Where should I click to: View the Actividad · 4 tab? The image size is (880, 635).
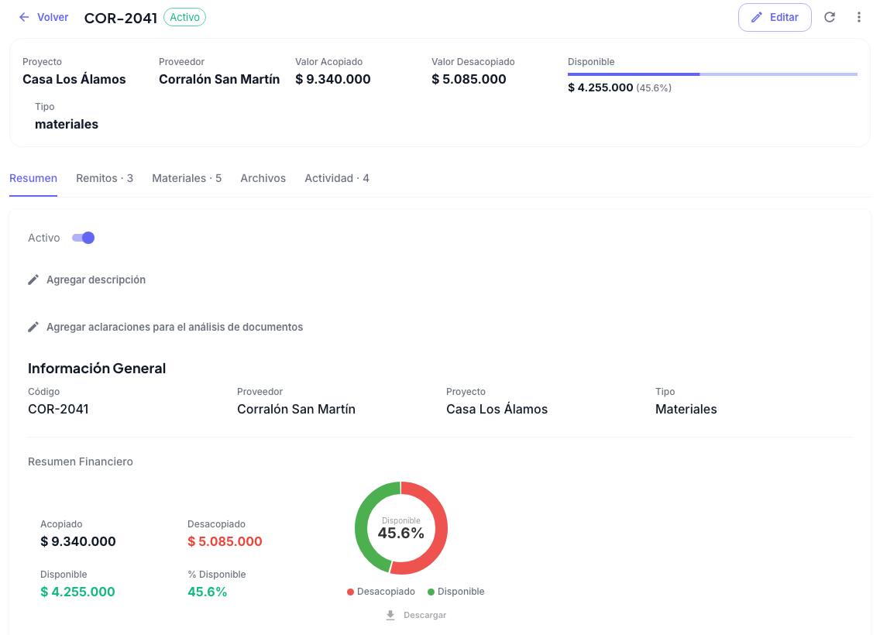[337, 178]
